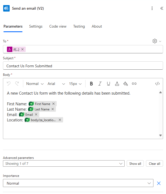Open the Arial font family dropdown
Viewport: 166px width, 194px height.
[56, 84]
